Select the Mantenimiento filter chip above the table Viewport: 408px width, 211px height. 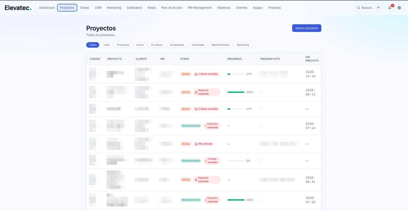pos(220,45)
